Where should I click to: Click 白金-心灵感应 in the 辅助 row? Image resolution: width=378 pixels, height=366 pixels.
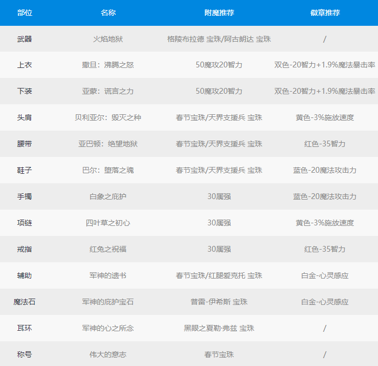point(325,275)
